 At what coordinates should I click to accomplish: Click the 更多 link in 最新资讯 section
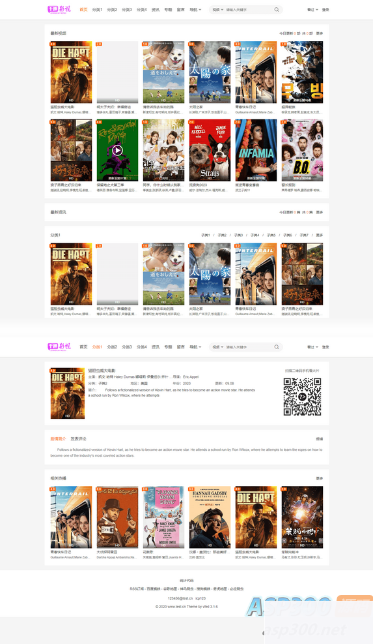point(320,212)
